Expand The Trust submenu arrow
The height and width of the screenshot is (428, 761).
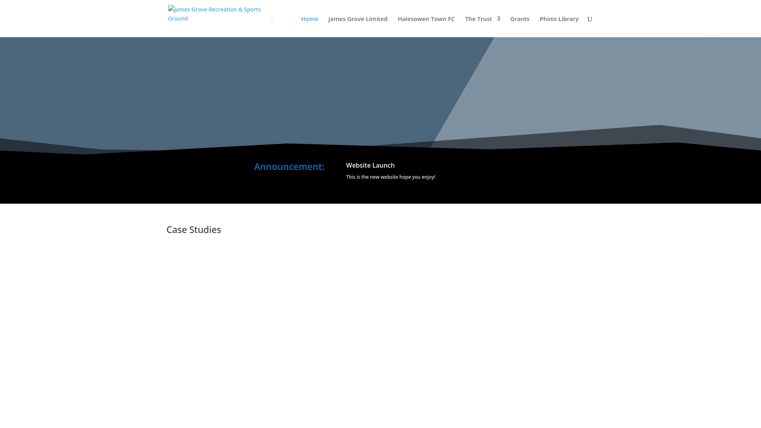tap(498, 19)
